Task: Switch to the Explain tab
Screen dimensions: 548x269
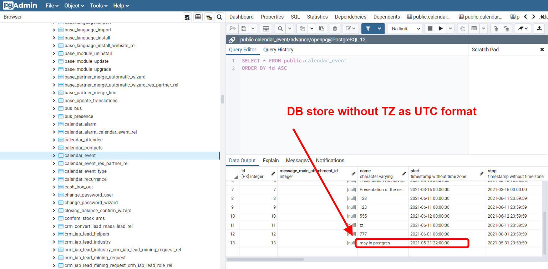Action: [270, 160]
